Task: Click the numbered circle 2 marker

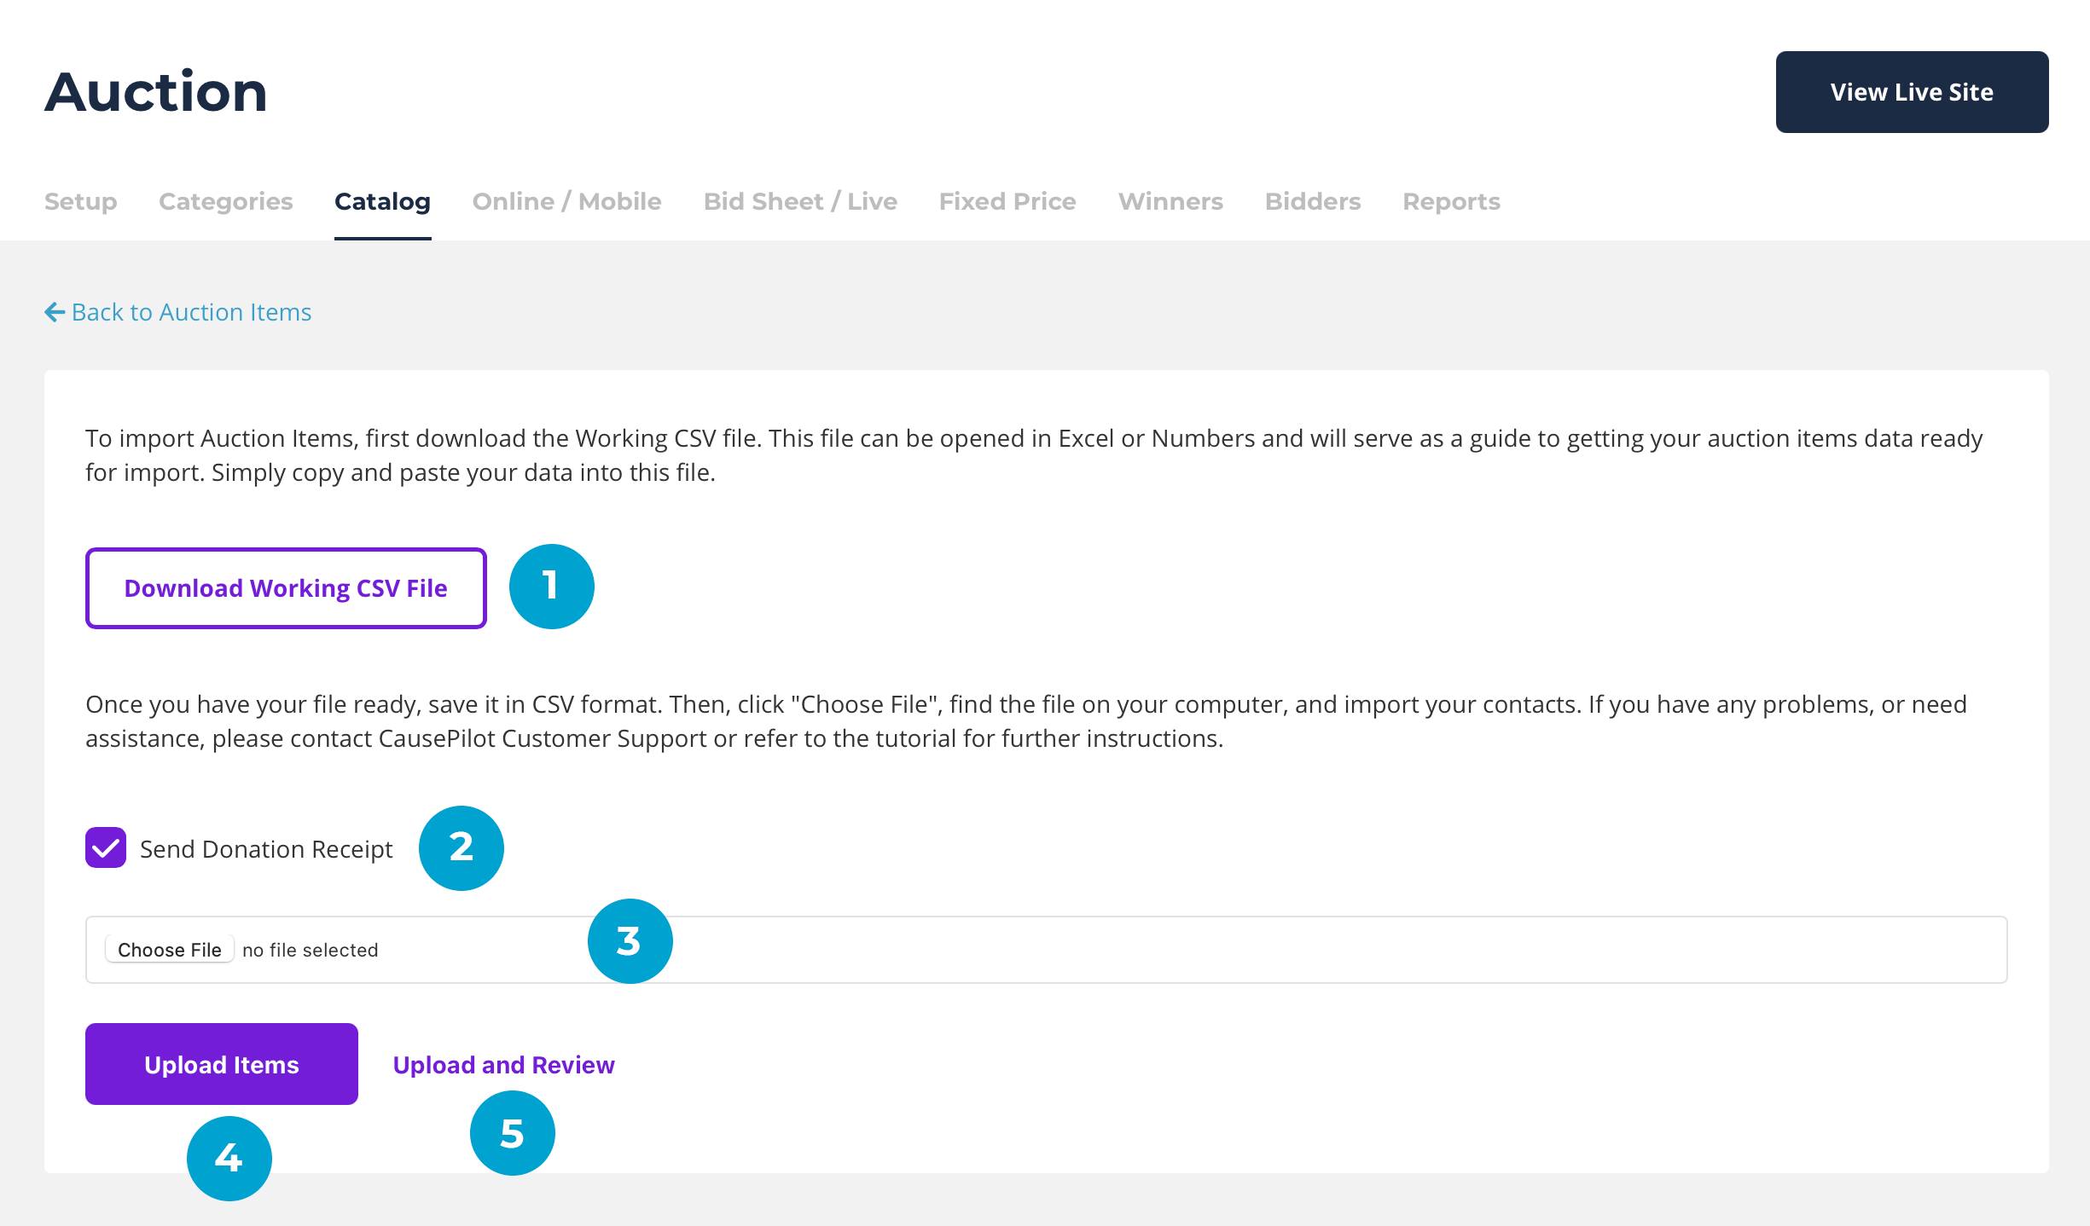Action: pyautogui.click(x=461, y=847)
